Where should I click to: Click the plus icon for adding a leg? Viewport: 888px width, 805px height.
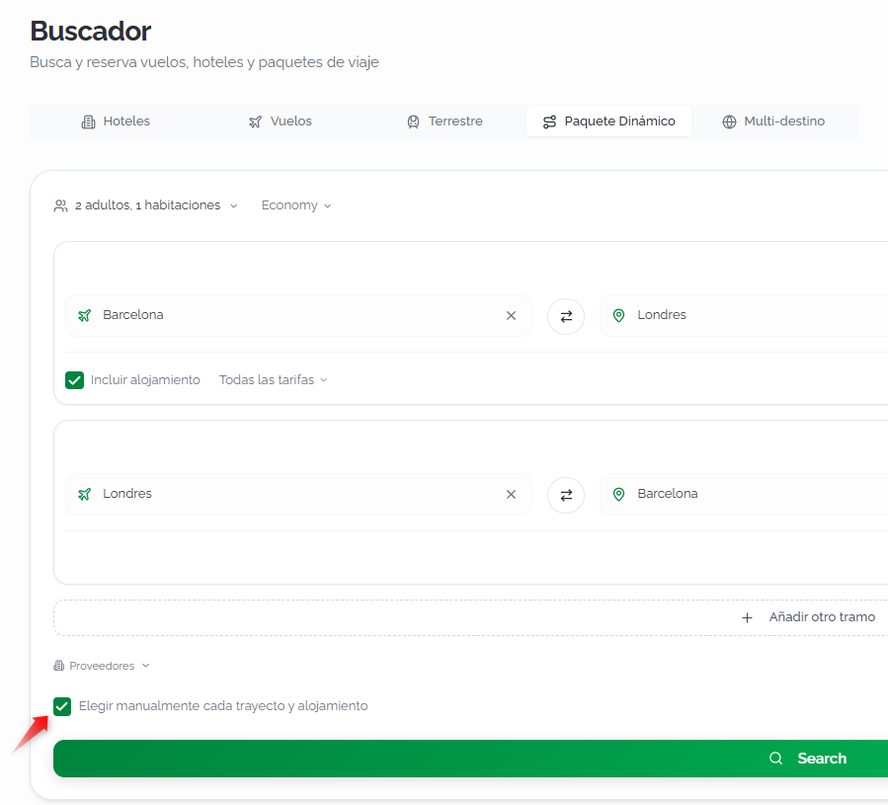coord(748,617)
